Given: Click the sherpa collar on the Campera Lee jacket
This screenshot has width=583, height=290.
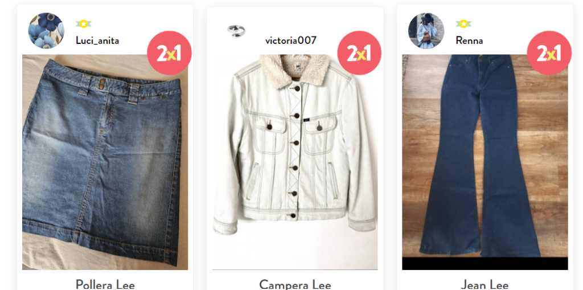Looking at the screenshot, I should pyautogui.click(x=295, y=70).
